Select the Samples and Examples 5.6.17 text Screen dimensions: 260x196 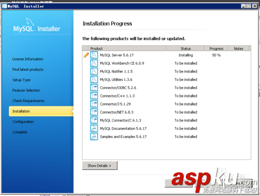[x=123, y=137]
